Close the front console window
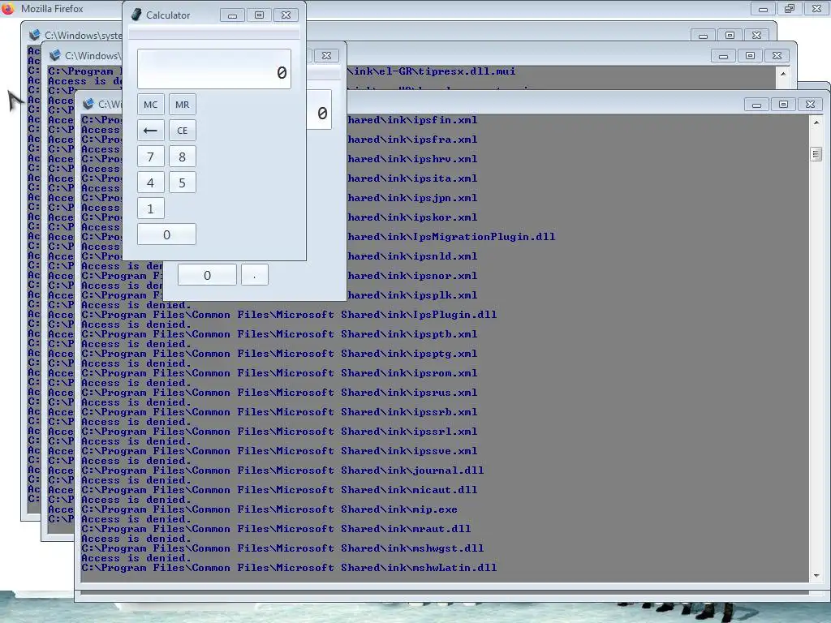 (811, 105)
